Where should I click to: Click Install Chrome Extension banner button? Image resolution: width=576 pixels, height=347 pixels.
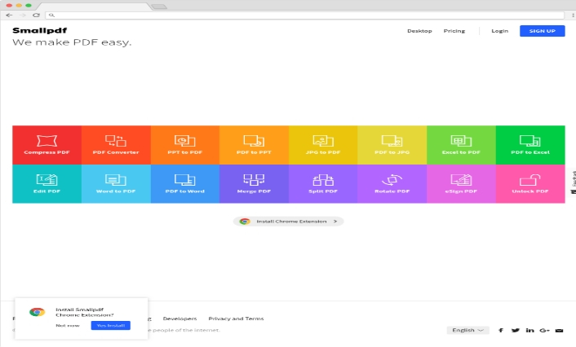click(x=288, y=222)
